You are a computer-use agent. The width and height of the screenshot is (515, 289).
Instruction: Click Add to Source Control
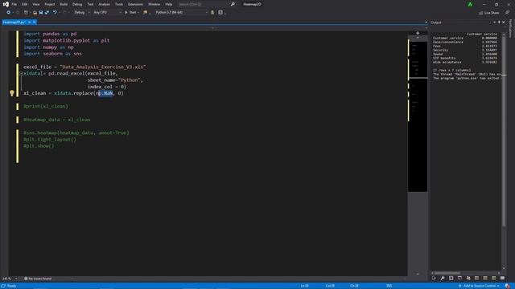point(480,286)
